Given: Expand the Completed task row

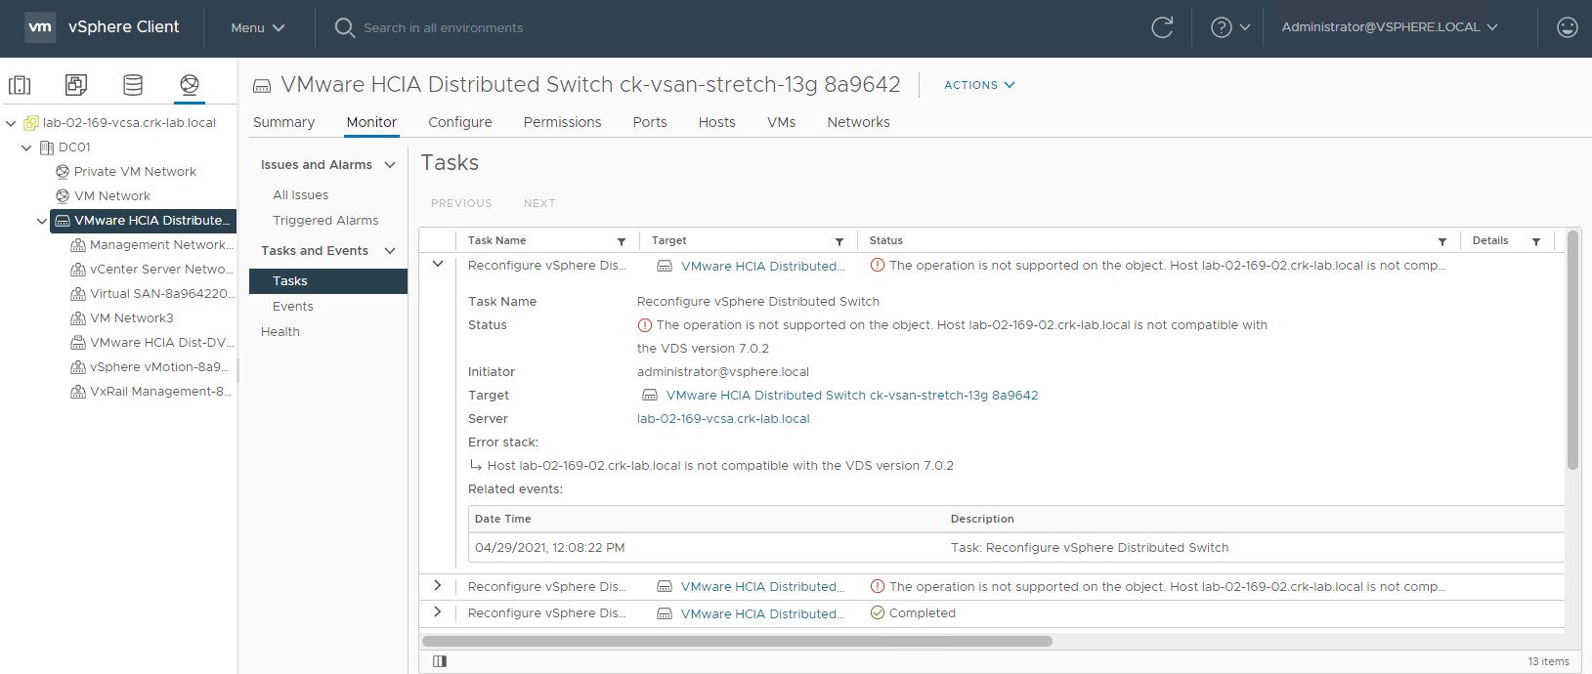Looking at the screenshot, I should pos(438,612).
